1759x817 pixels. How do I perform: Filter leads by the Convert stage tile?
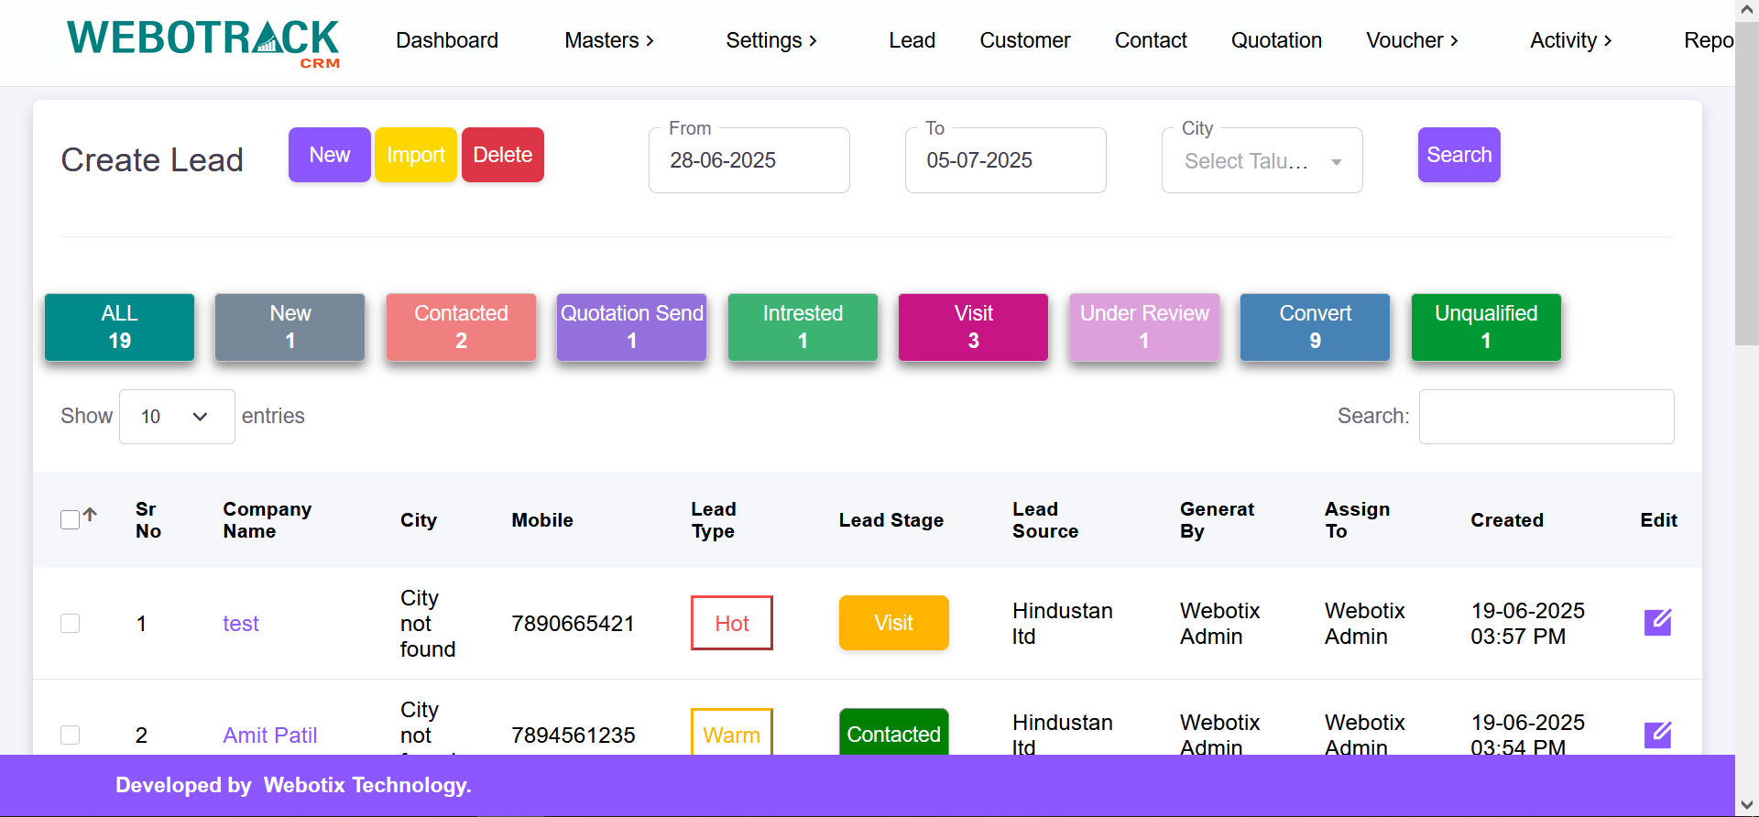click(1315, 327)
